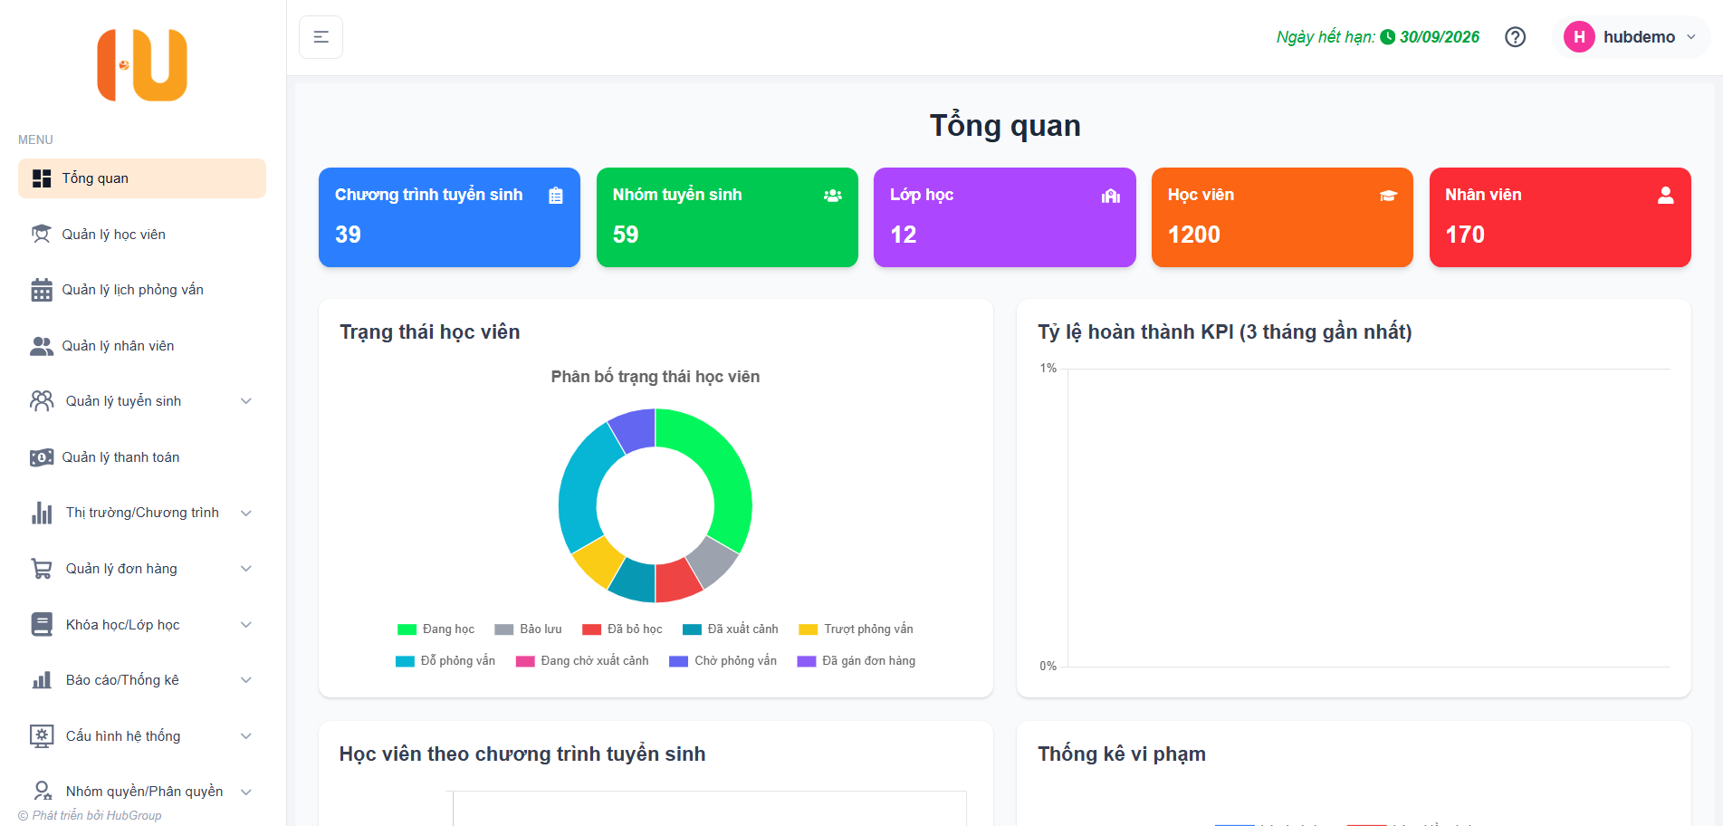
Task: Toggle Bảo lưu series in chart legend
Action: [x=529, y=629]
